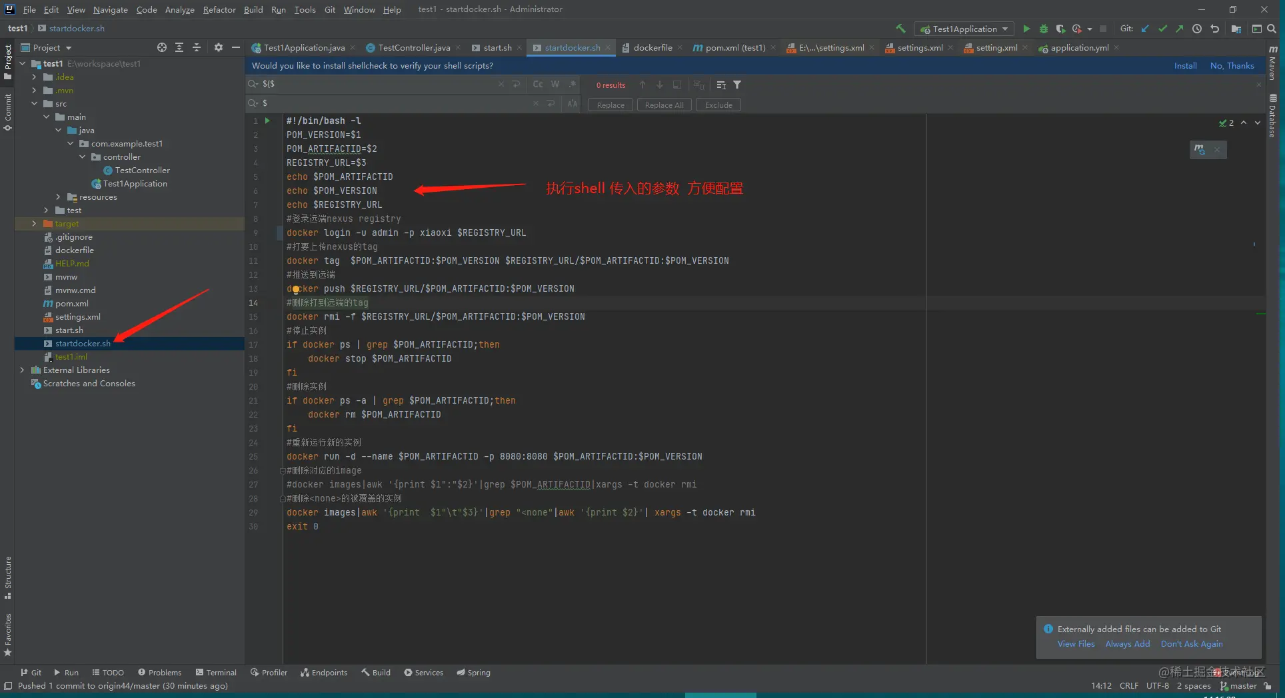
Task: Click the master branch in status bar
Action: coord(1238,685)
